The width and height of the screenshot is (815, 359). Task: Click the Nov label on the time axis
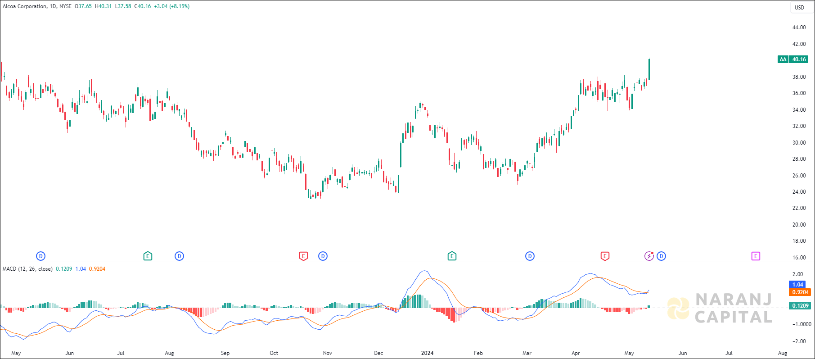(328, 353)
